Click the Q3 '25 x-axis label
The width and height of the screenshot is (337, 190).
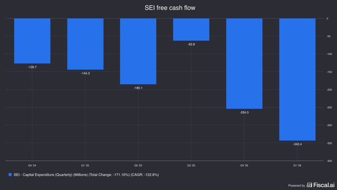tap(191, 166)
